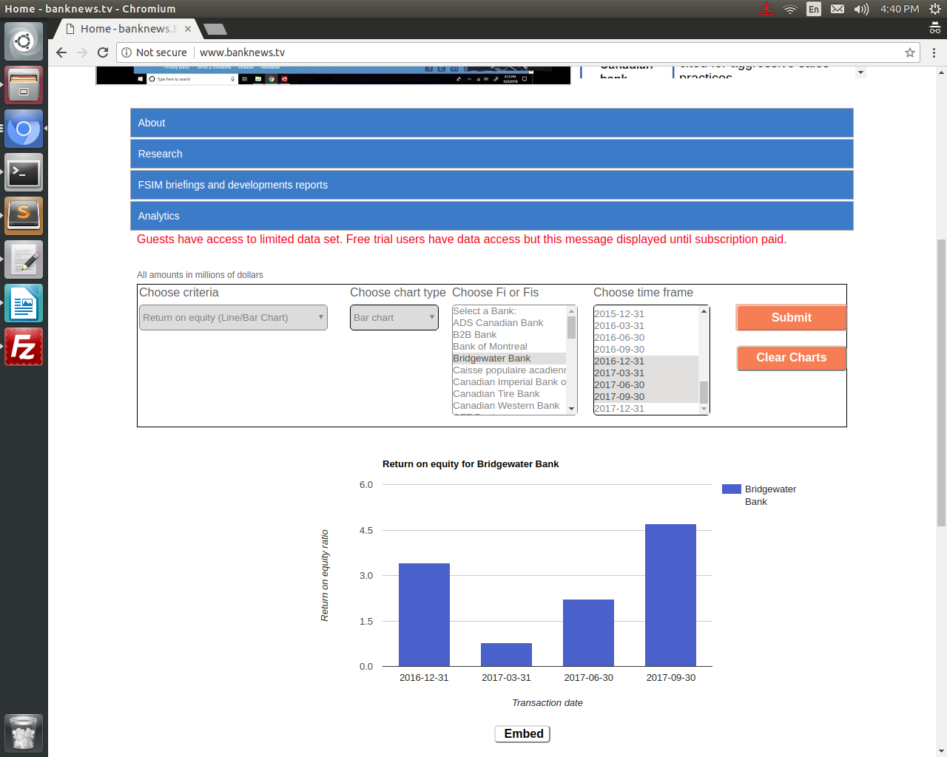Click Bridgewater Bank legend color swatch

731,489
